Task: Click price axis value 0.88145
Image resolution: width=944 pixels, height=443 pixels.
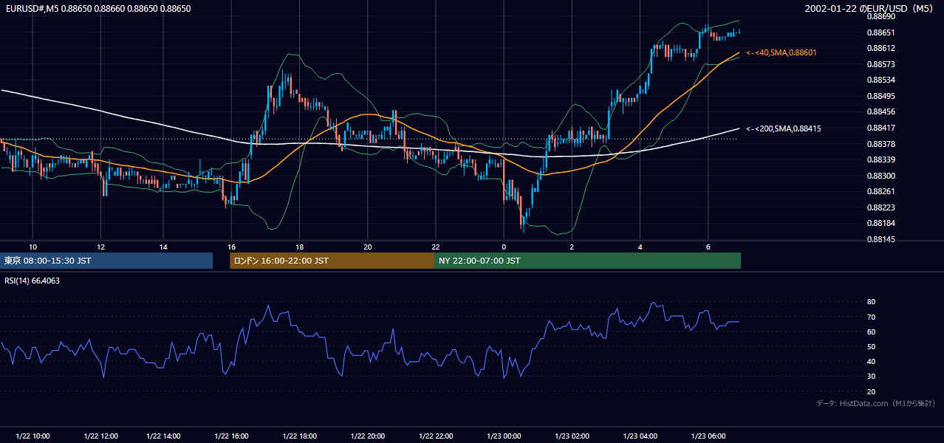Action: pyautogui.click(x=880, y=239)
